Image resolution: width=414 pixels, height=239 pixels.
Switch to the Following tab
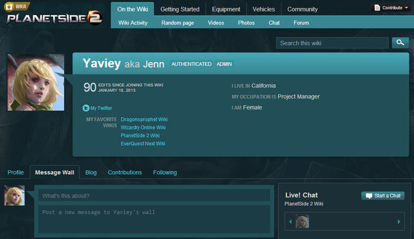click(x=165, y=172)
